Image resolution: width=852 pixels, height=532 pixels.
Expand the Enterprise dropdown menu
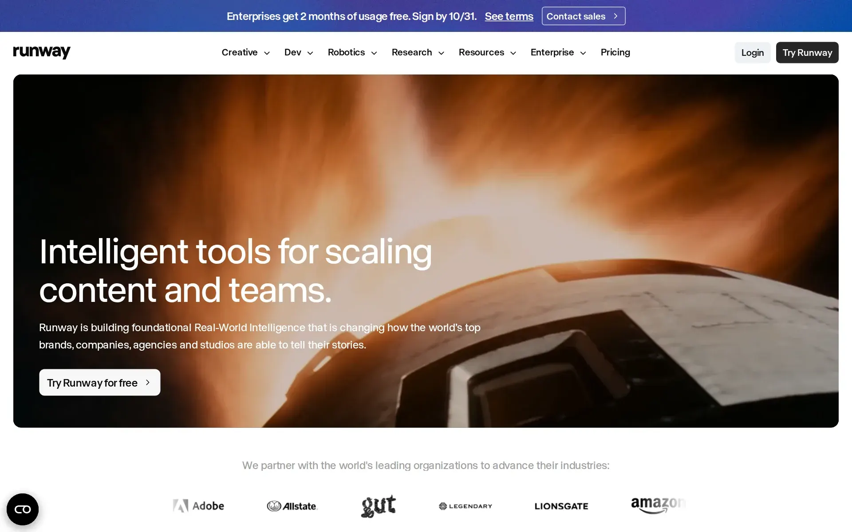click(x=558, y=52)
